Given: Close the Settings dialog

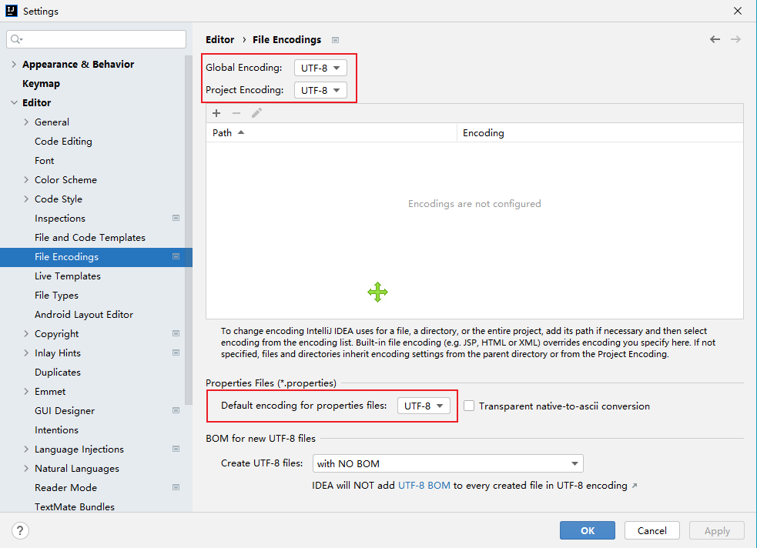Looking at the screenshot, I should 738,11.
